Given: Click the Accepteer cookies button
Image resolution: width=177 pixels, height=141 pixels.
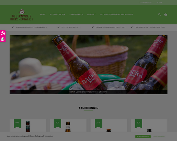Looking at the screenshot, I should coord(143,136).
